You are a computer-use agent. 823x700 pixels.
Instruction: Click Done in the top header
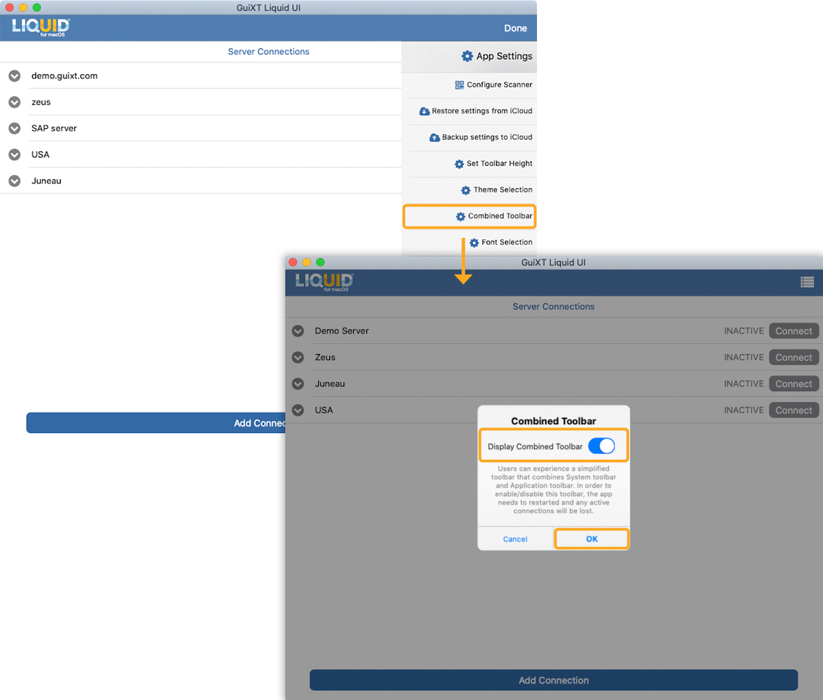click(515, 28)
